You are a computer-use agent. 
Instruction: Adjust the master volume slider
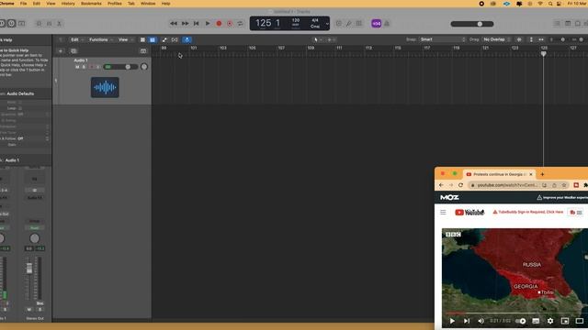pyautogui.click(x=472, y=24)
